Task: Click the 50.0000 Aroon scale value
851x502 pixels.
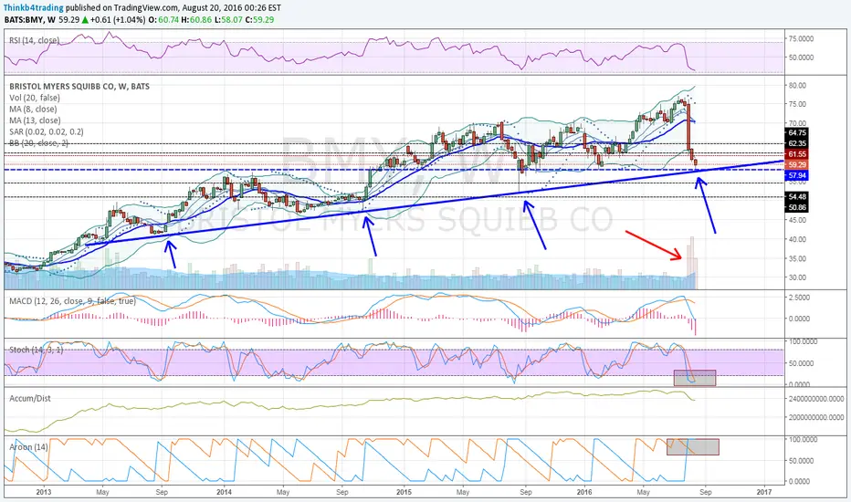Action: (801, 460)
